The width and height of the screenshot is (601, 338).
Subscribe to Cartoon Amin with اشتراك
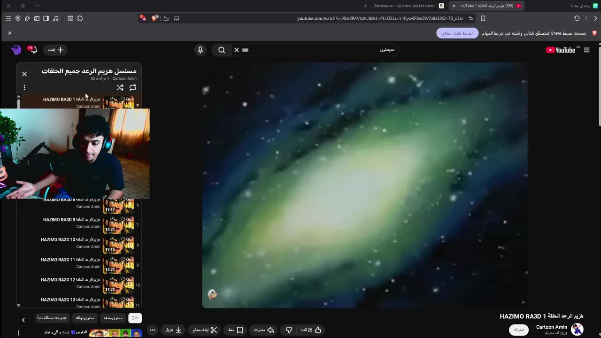[519, 330]
